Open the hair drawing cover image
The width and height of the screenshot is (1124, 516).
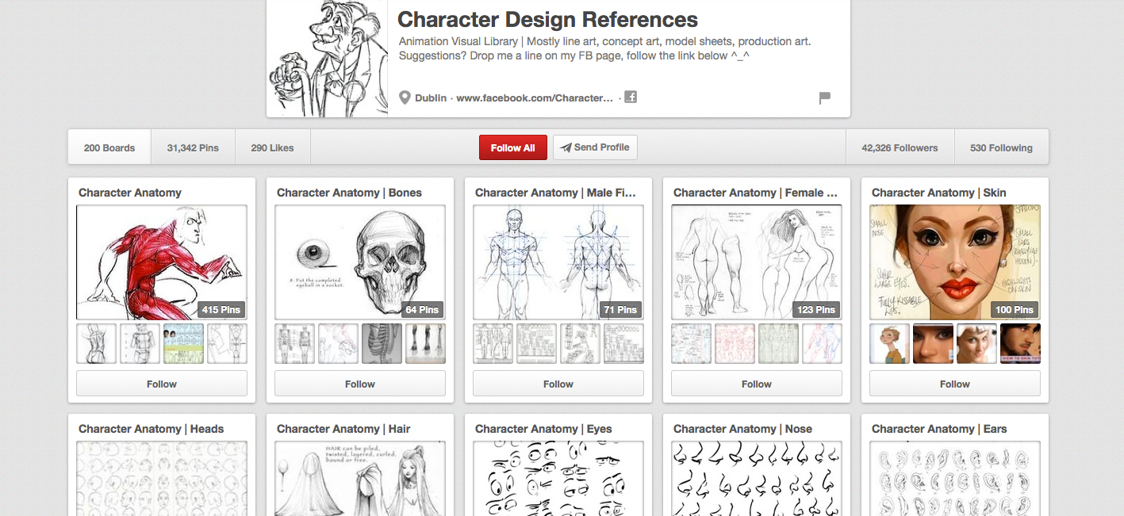tap(360, 479)
